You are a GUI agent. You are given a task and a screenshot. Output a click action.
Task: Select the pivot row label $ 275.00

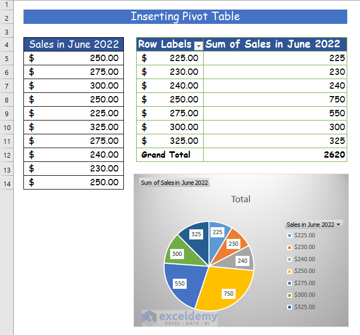pos(170,114)
